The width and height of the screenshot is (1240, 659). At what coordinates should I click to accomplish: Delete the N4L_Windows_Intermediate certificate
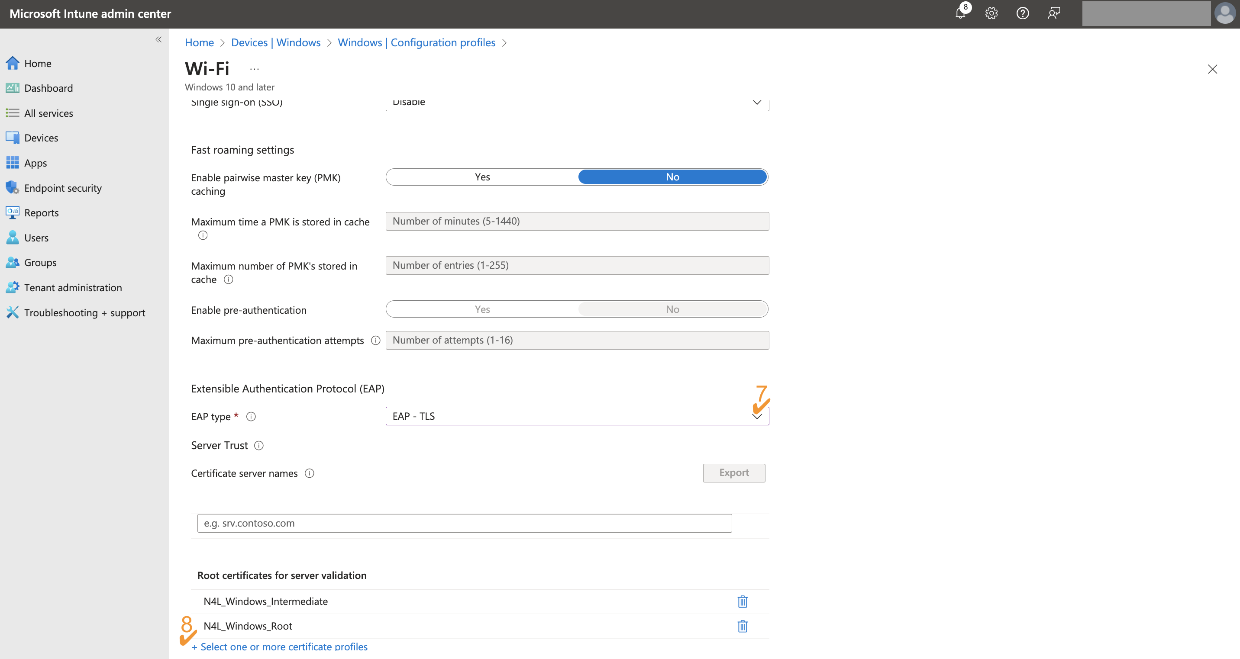coord(742,601)
